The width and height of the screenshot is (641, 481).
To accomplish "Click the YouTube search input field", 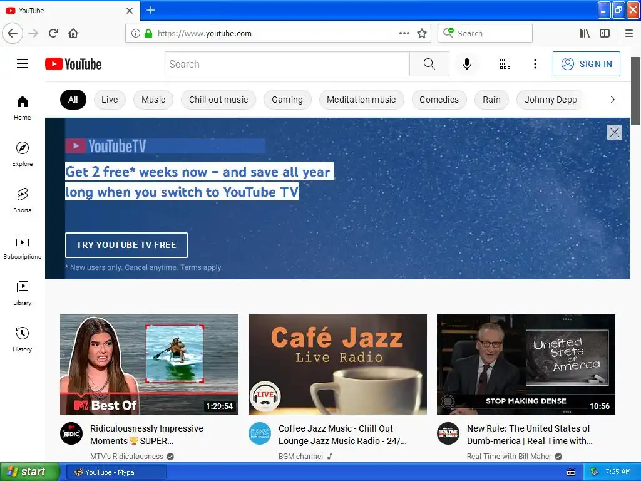I will tap(287, 64).
